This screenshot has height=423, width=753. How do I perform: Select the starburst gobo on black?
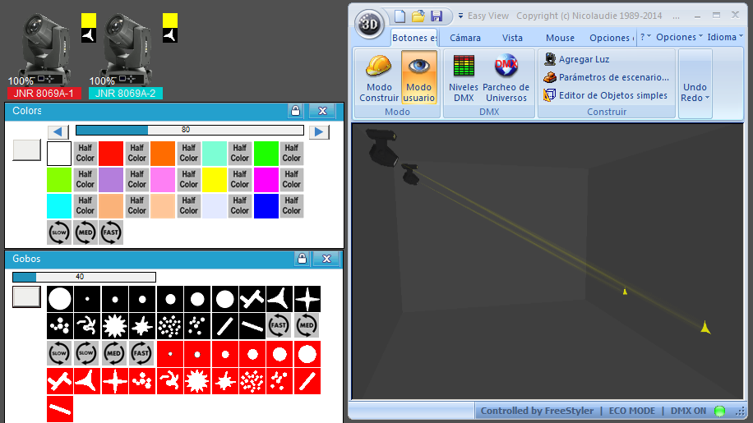115,326
